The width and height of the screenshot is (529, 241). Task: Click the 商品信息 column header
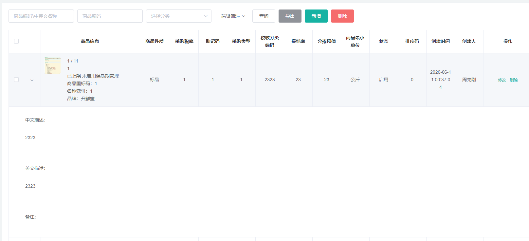click(x=90, y=41)
